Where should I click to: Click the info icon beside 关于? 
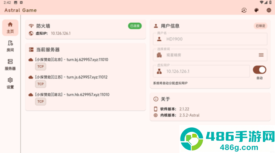156,99
